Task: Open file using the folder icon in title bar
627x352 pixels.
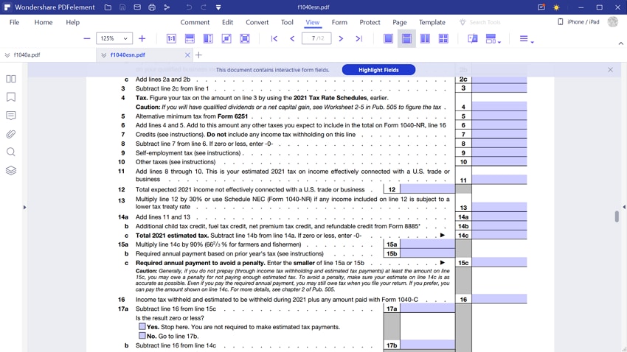Action: 108,7
